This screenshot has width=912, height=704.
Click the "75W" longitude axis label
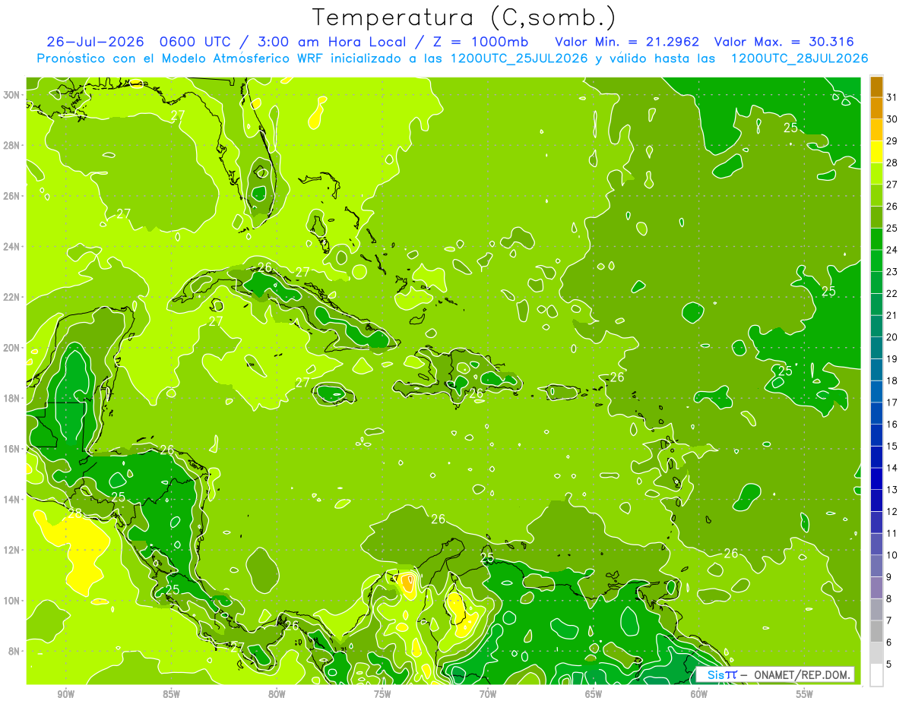382,694
